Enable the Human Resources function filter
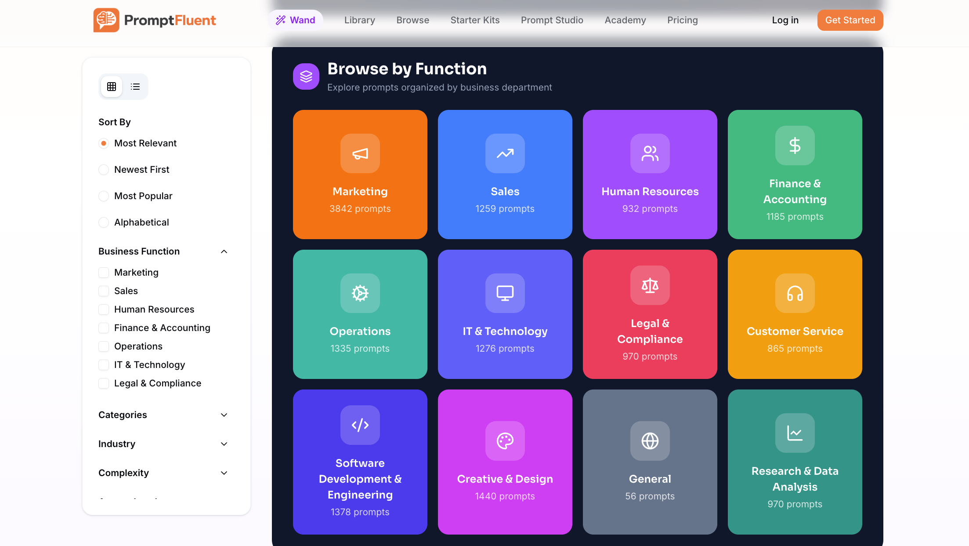Image resolution: width=969 pixels, height=546 pixels. tap(104, 309)
